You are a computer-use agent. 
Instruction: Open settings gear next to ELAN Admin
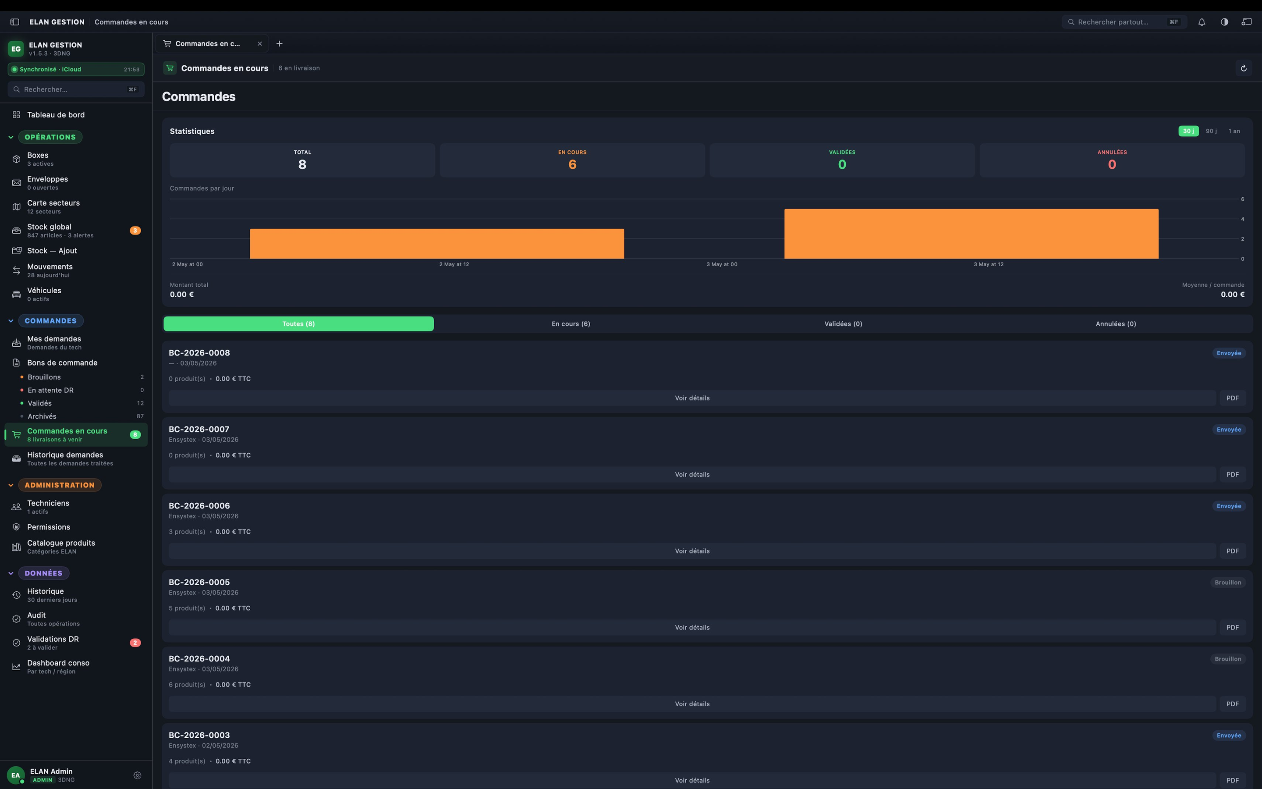[137, 775]
